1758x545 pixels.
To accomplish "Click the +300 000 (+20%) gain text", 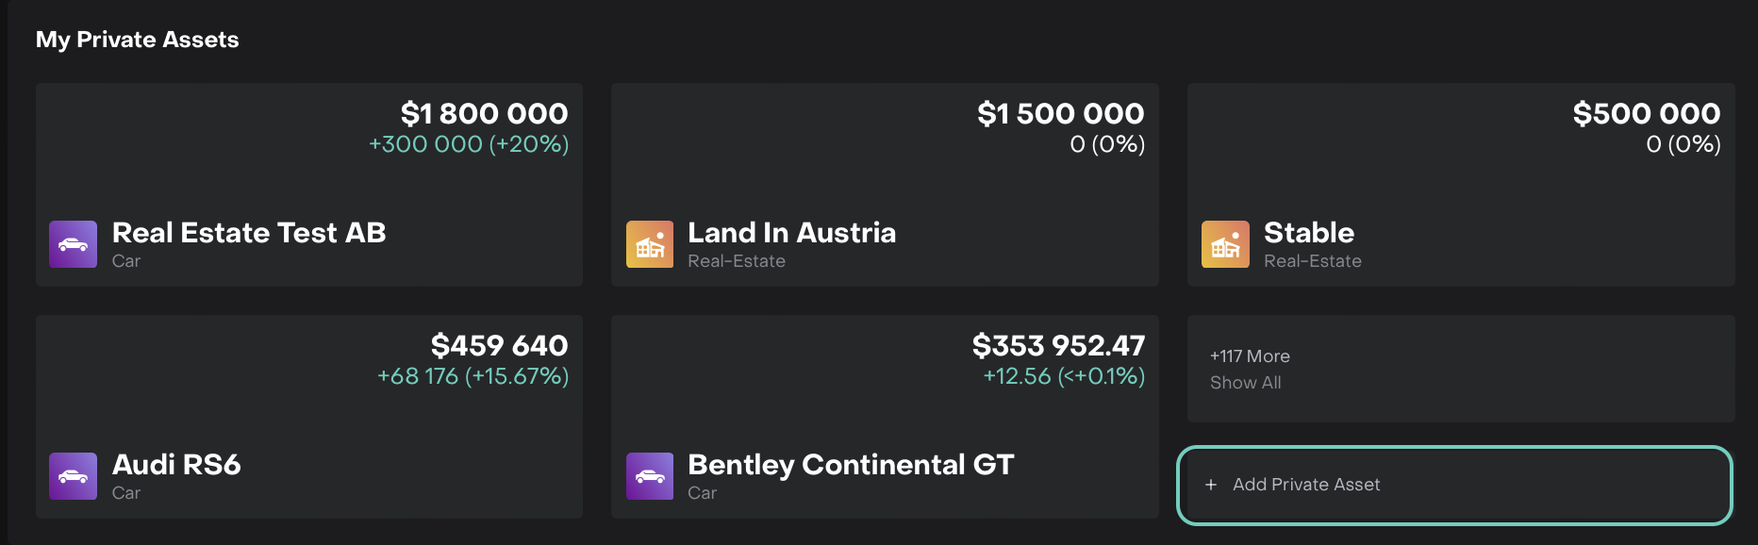I will [468, 144].
